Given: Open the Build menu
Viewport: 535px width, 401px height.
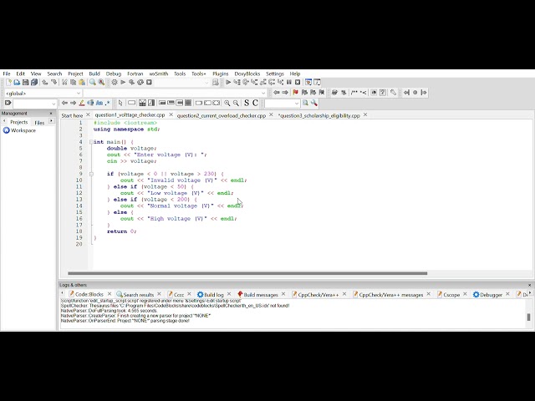Looking at the screenshot, I should click(94, 74).
